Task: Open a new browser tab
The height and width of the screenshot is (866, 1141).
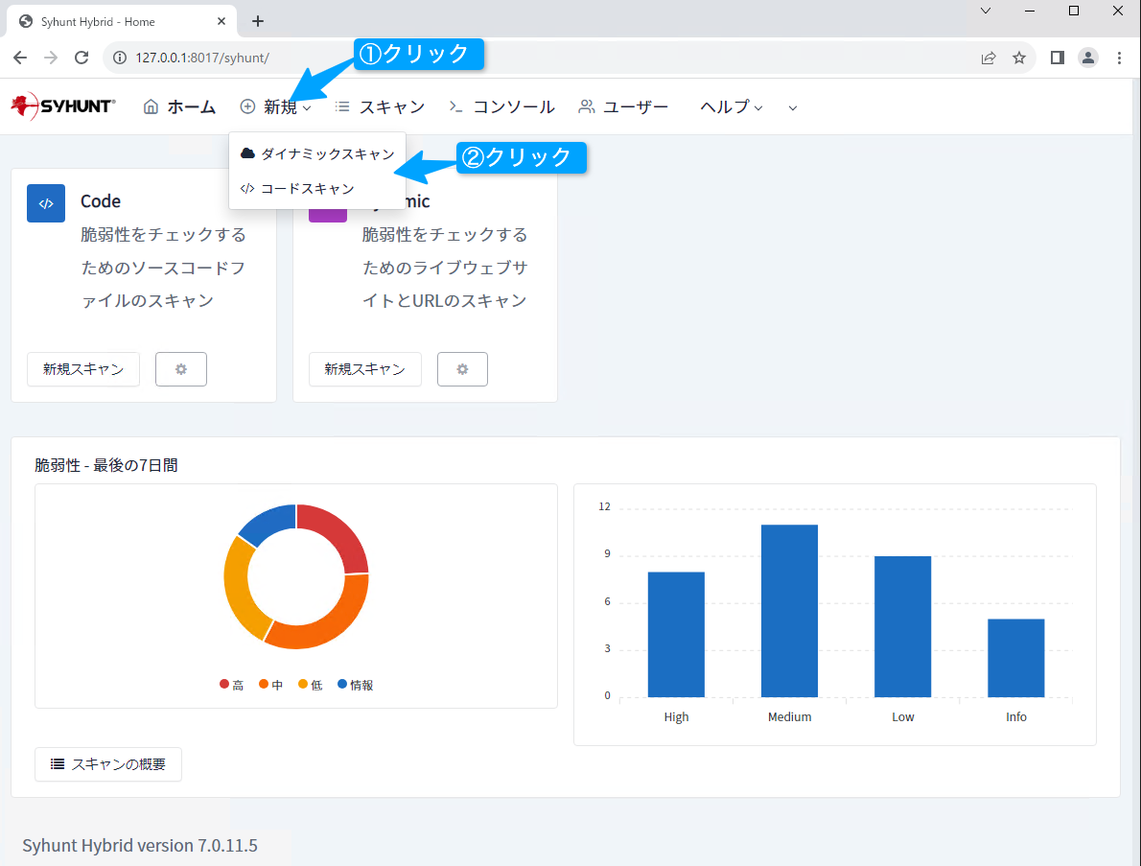Action: (258, 21)
